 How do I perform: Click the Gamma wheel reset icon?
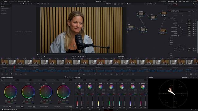35,84
